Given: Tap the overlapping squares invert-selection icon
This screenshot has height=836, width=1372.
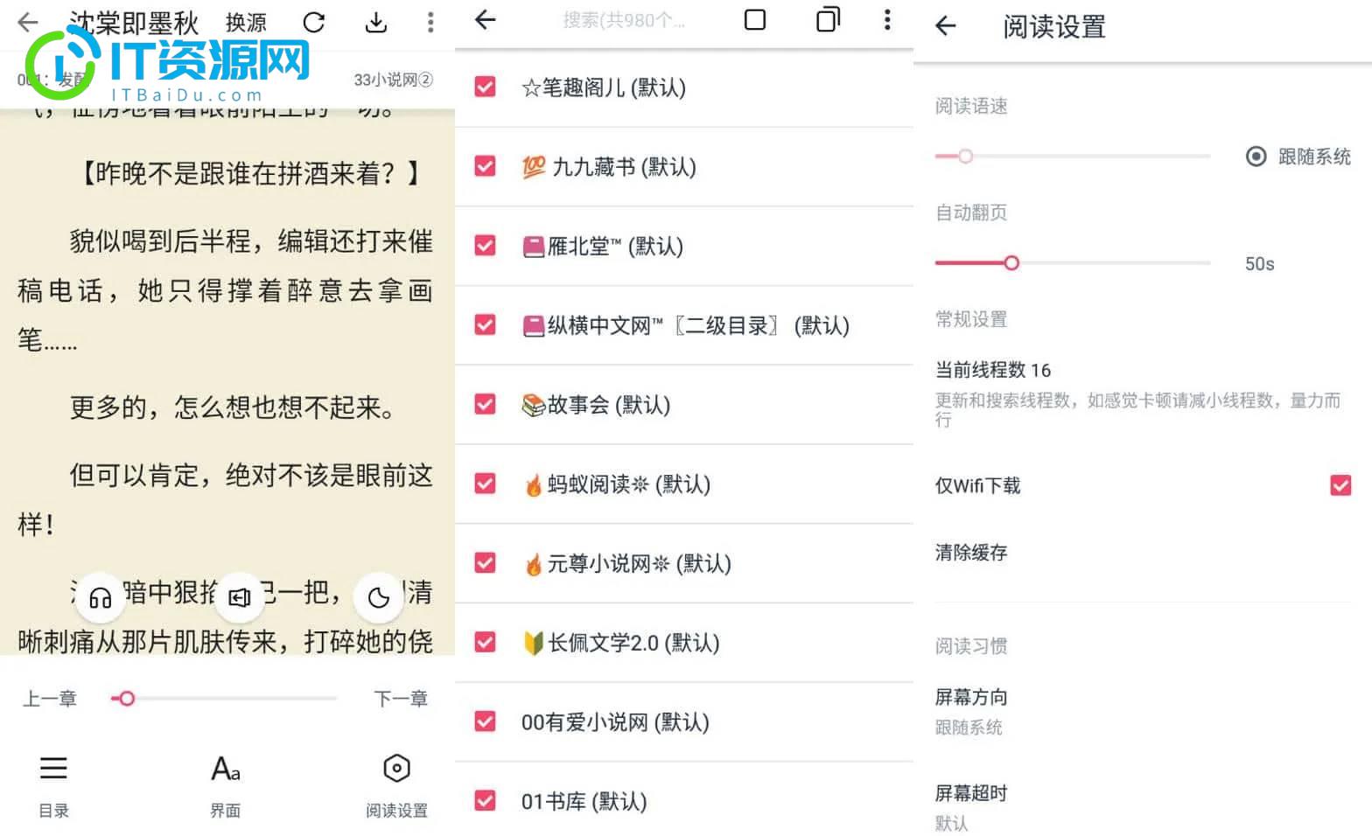Looking at the screenshot, I should [x=828, y=19].
